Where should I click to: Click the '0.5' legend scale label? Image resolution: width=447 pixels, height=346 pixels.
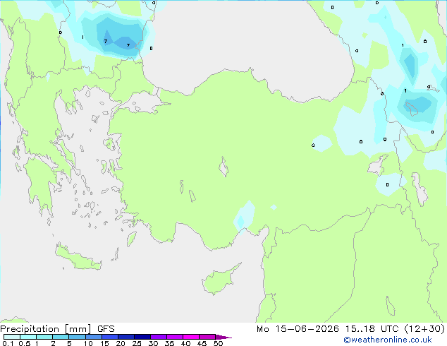(x=24, y=343)
